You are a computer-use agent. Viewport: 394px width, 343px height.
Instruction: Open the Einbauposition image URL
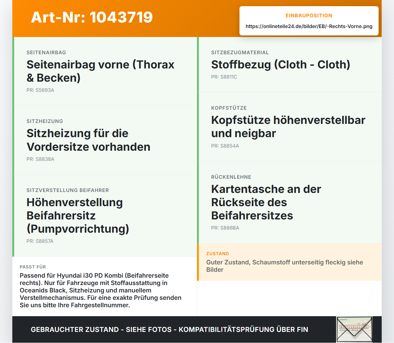click(x=309, y=26)
